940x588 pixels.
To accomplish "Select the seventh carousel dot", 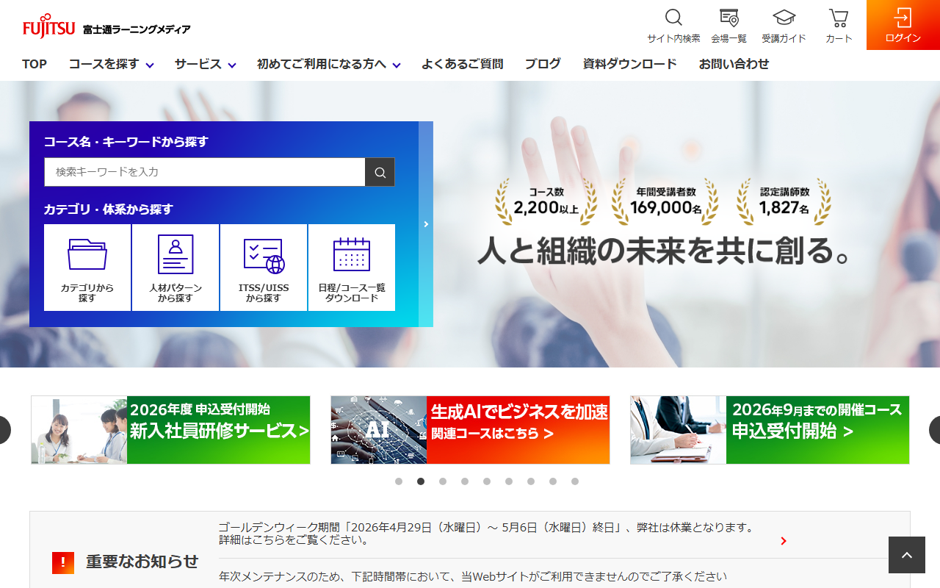I will point(531,481).
